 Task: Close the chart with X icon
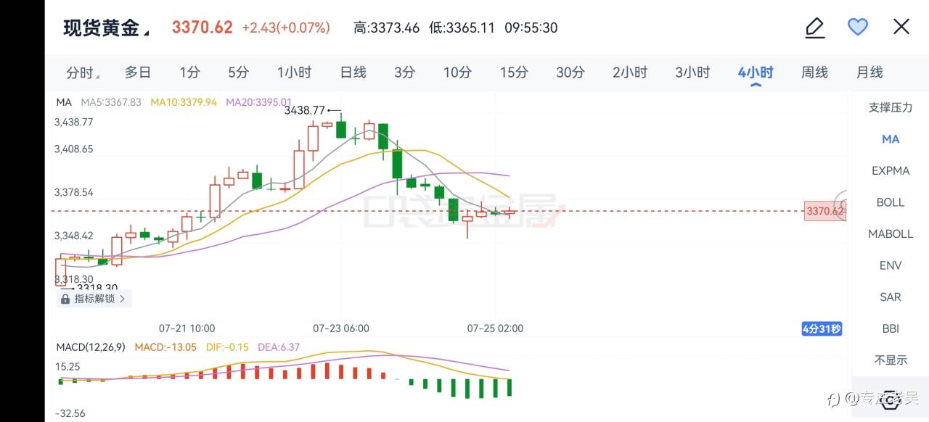(901, 28)
